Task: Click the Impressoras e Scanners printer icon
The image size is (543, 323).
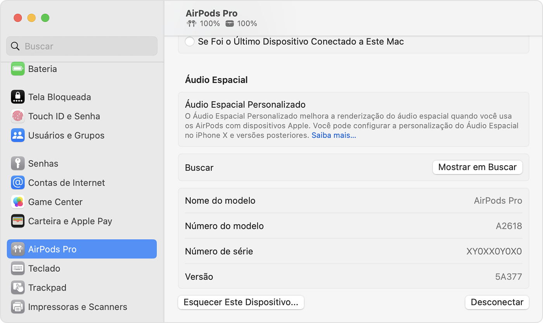Action: click(x=18, y=307)
